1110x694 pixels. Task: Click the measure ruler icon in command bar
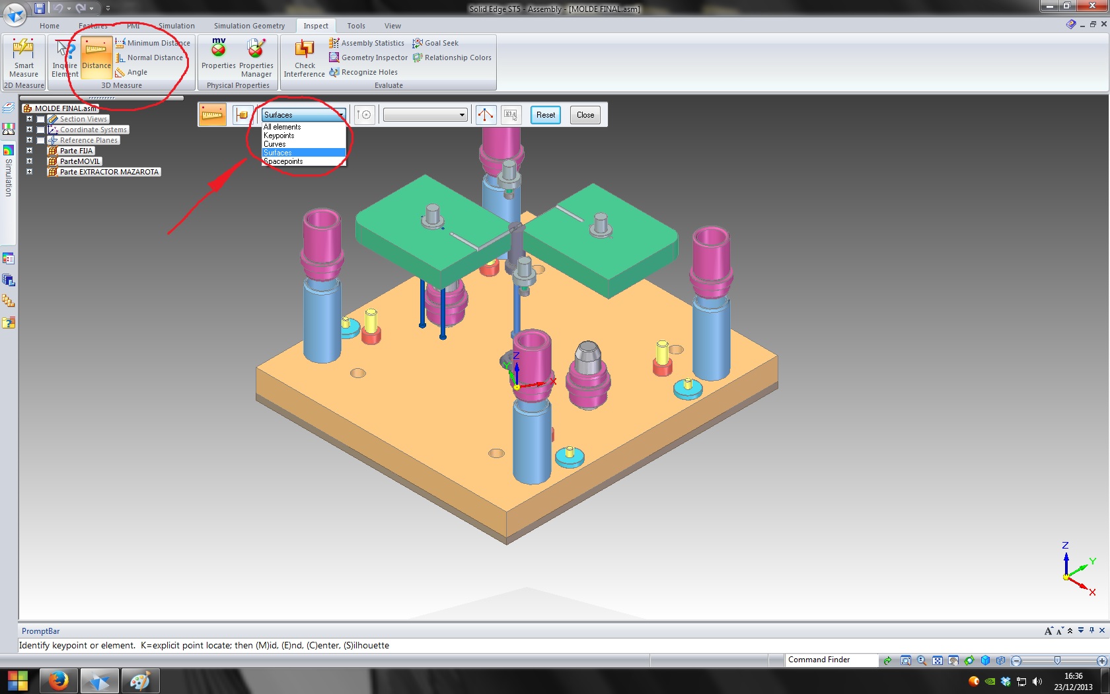(212, 115)
